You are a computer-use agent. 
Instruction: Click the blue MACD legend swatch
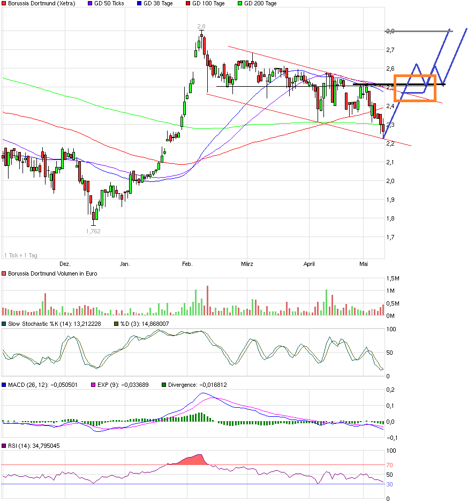(4, 385)
